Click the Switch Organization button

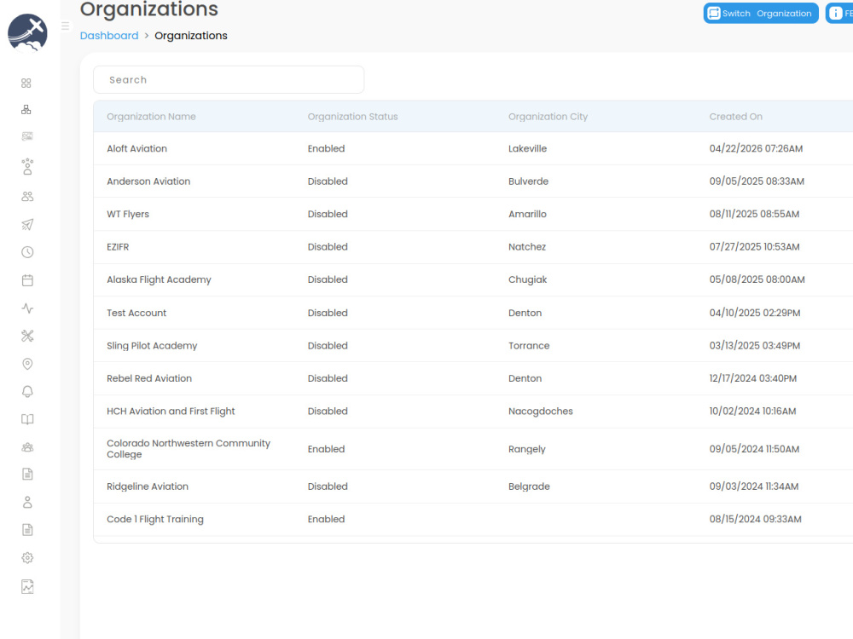[x=761, y=13]
